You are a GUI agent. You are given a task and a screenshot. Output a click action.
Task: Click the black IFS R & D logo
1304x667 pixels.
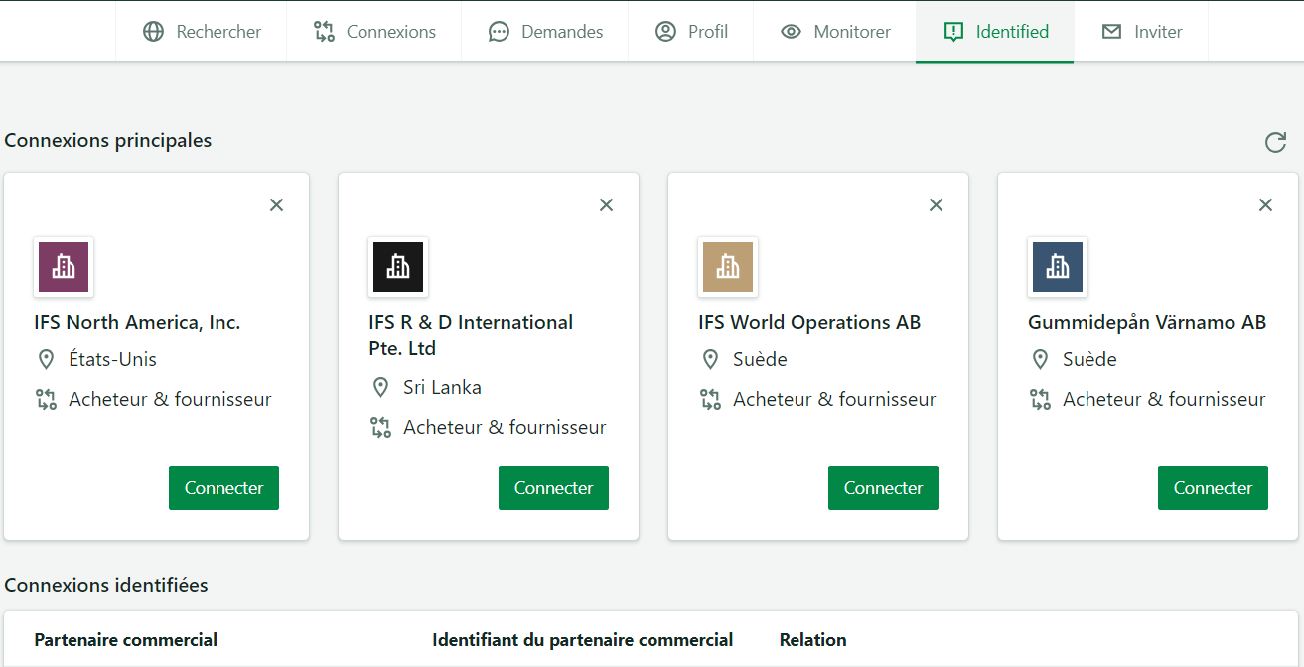(398, 267)
